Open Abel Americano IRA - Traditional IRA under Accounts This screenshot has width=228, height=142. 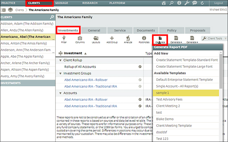point(90,106)
